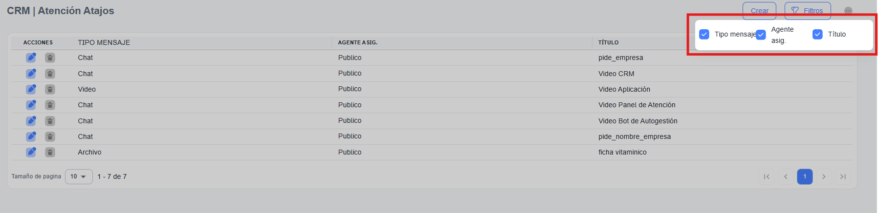The width and height of the screenshot is (878, 213).
Task: Delete the pide_nombre_empresa row
Action: tap(50, 137)
